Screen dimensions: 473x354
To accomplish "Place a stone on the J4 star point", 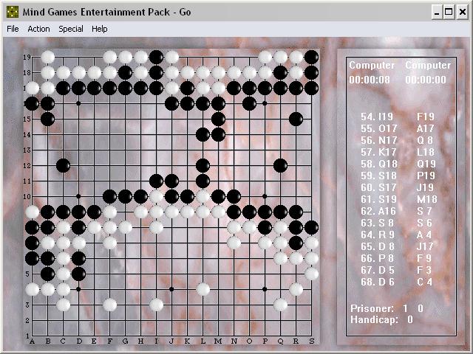I will [x=171, y=289].
